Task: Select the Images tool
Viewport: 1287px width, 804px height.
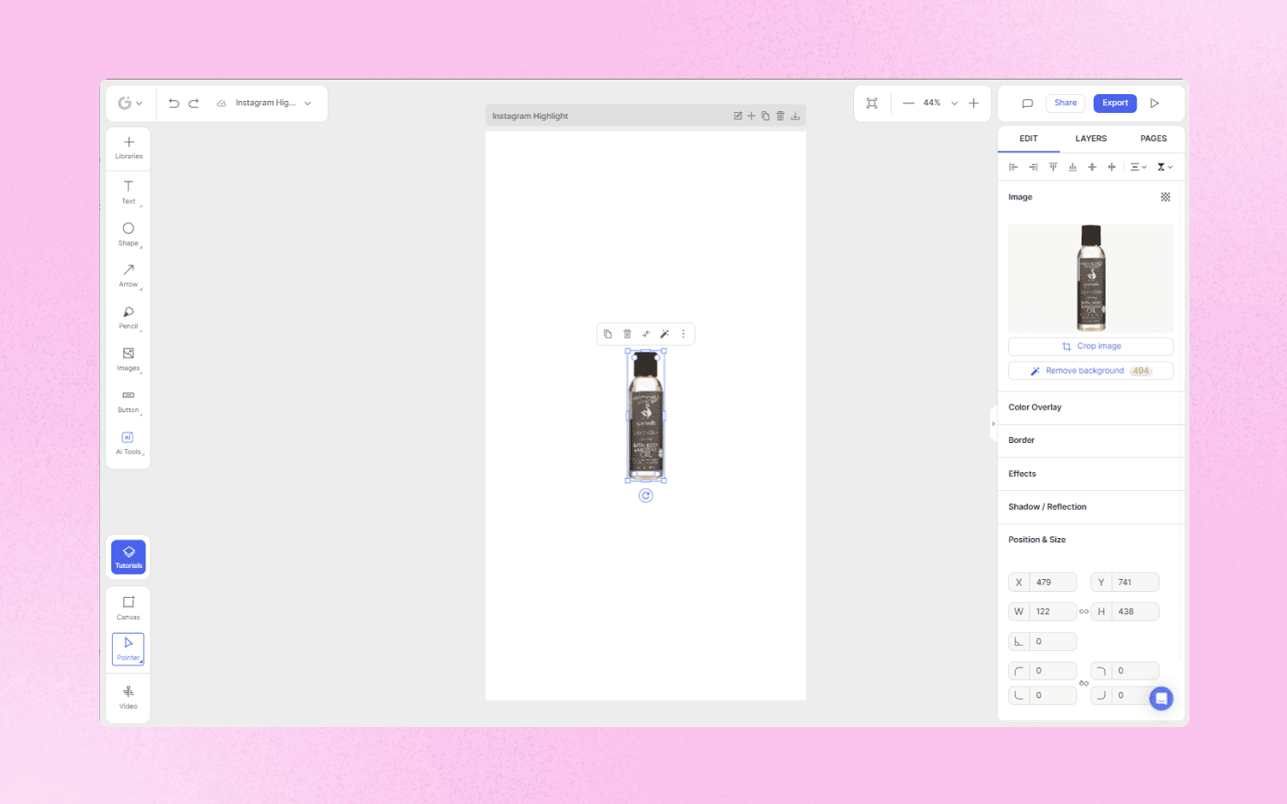Action: [128, 358]
